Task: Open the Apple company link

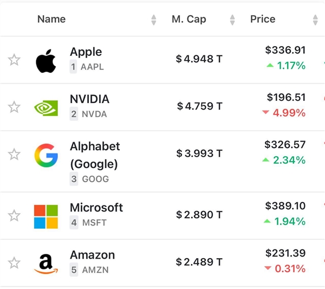Action: click(x=86, y=52)
